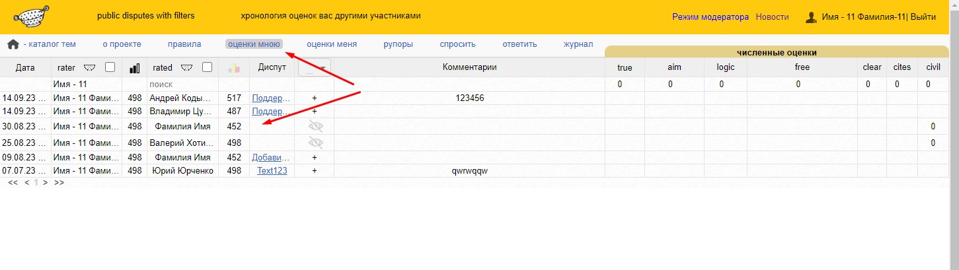Toggle hidden eye icon in 30.08.23 row
959x270 pixels.
(x=315, y=126)
